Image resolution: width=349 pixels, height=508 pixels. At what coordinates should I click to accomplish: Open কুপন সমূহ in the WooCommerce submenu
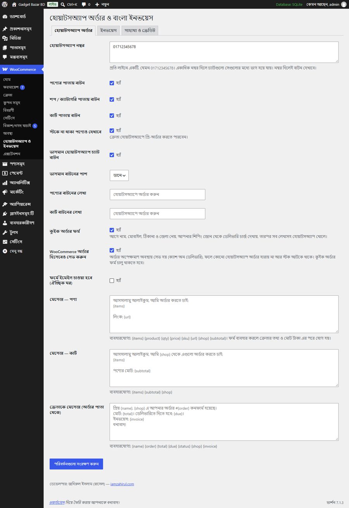tap(12, 103)
